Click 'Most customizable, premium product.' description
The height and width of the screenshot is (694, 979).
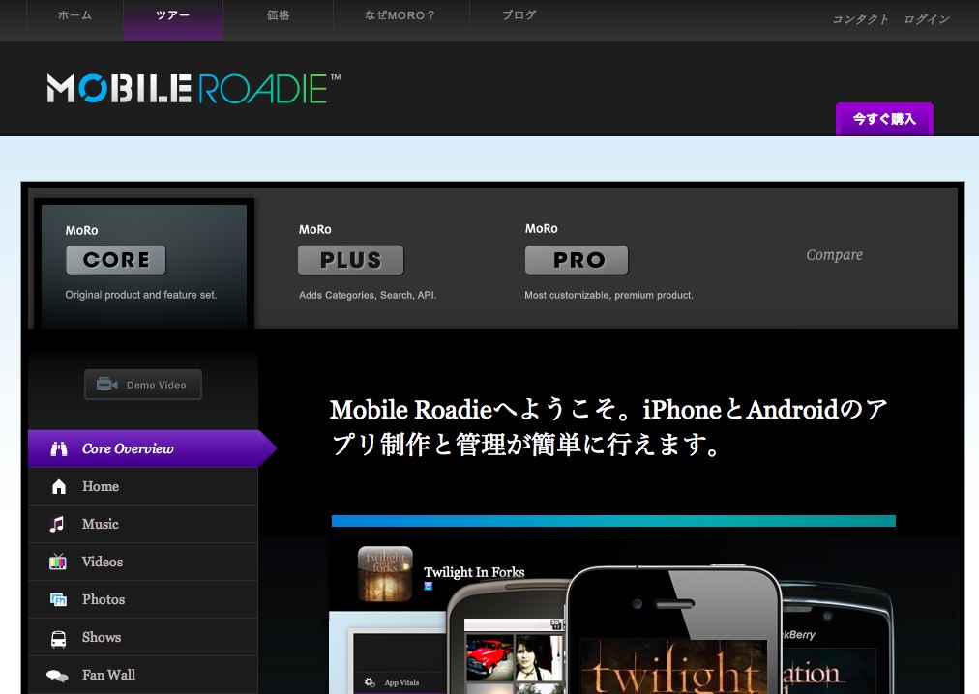click(608, 295)
